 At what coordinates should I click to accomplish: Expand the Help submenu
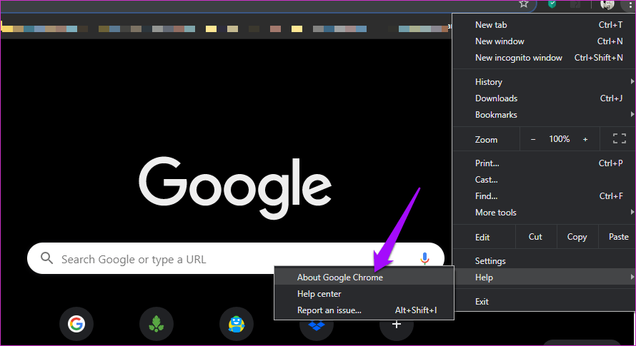click(x=544, y=278)
